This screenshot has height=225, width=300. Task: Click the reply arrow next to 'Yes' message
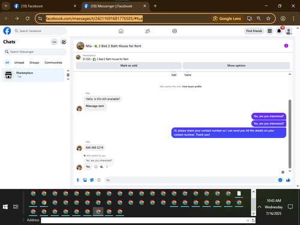point(101,167)
